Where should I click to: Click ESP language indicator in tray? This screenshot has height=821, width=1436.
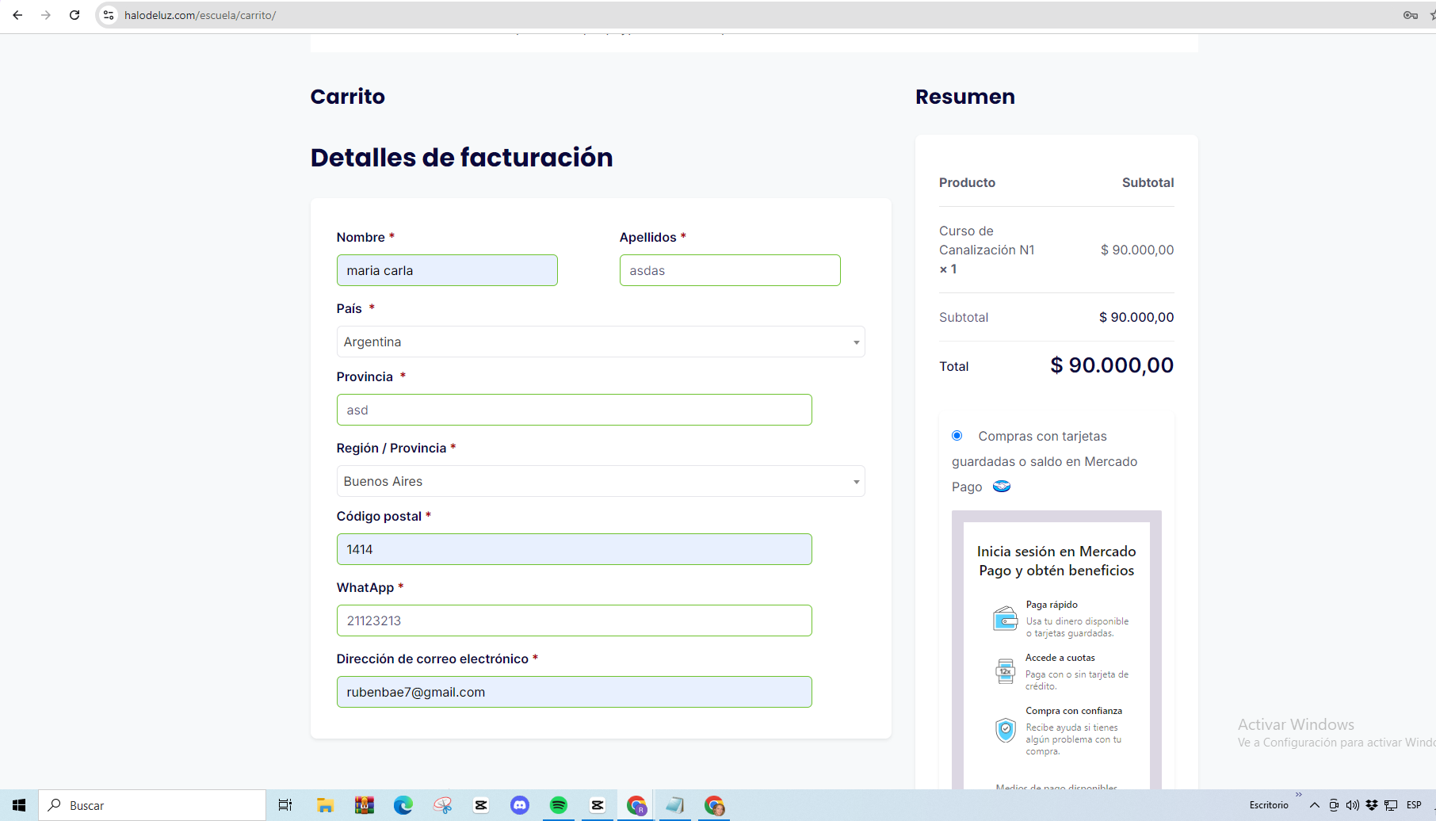click(1414, 805)
